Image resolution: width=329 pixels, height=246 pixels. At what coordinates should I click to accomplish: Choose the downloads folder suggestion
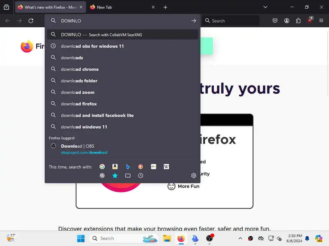(122, 80)
